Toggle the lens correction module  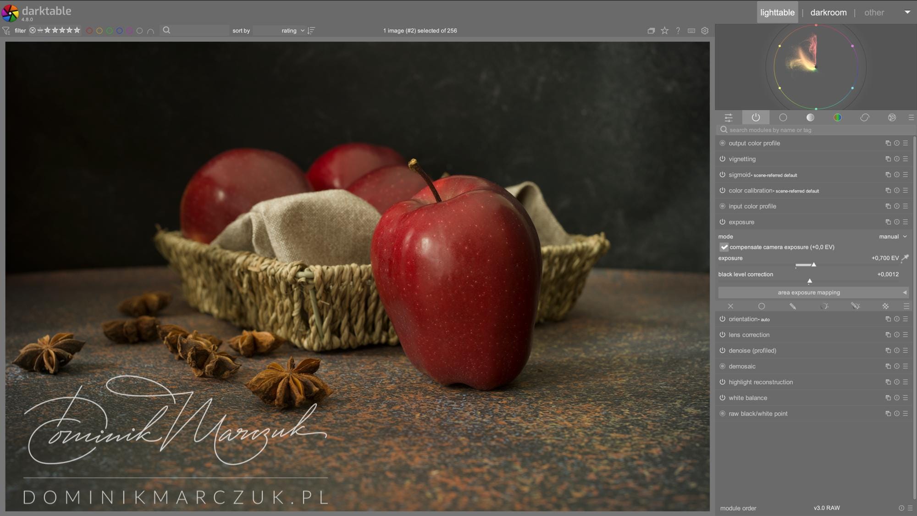click(723, 335)
